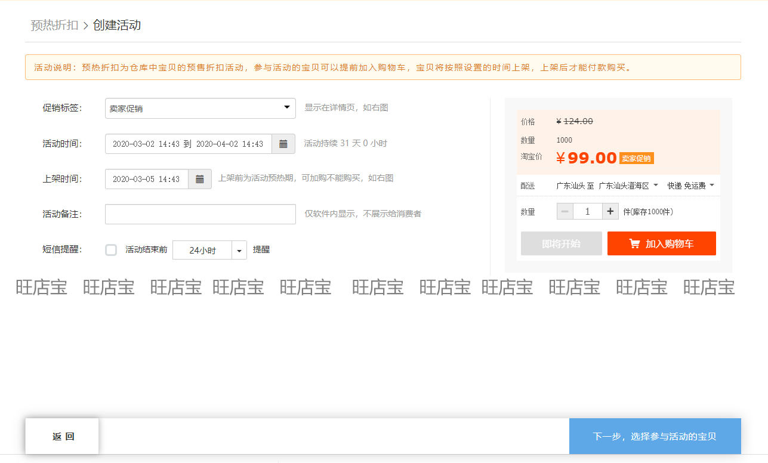
Task: Click the quantity number field
Action: point(588,211)
